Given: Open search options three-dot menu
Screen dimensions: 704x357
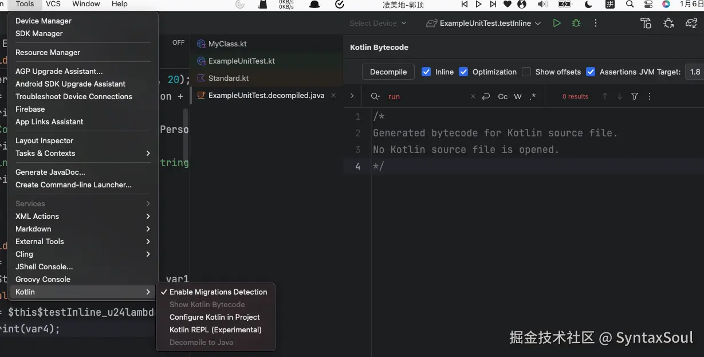Looking at the screenshot, I should pyautogui.click(x=650, y=97).
